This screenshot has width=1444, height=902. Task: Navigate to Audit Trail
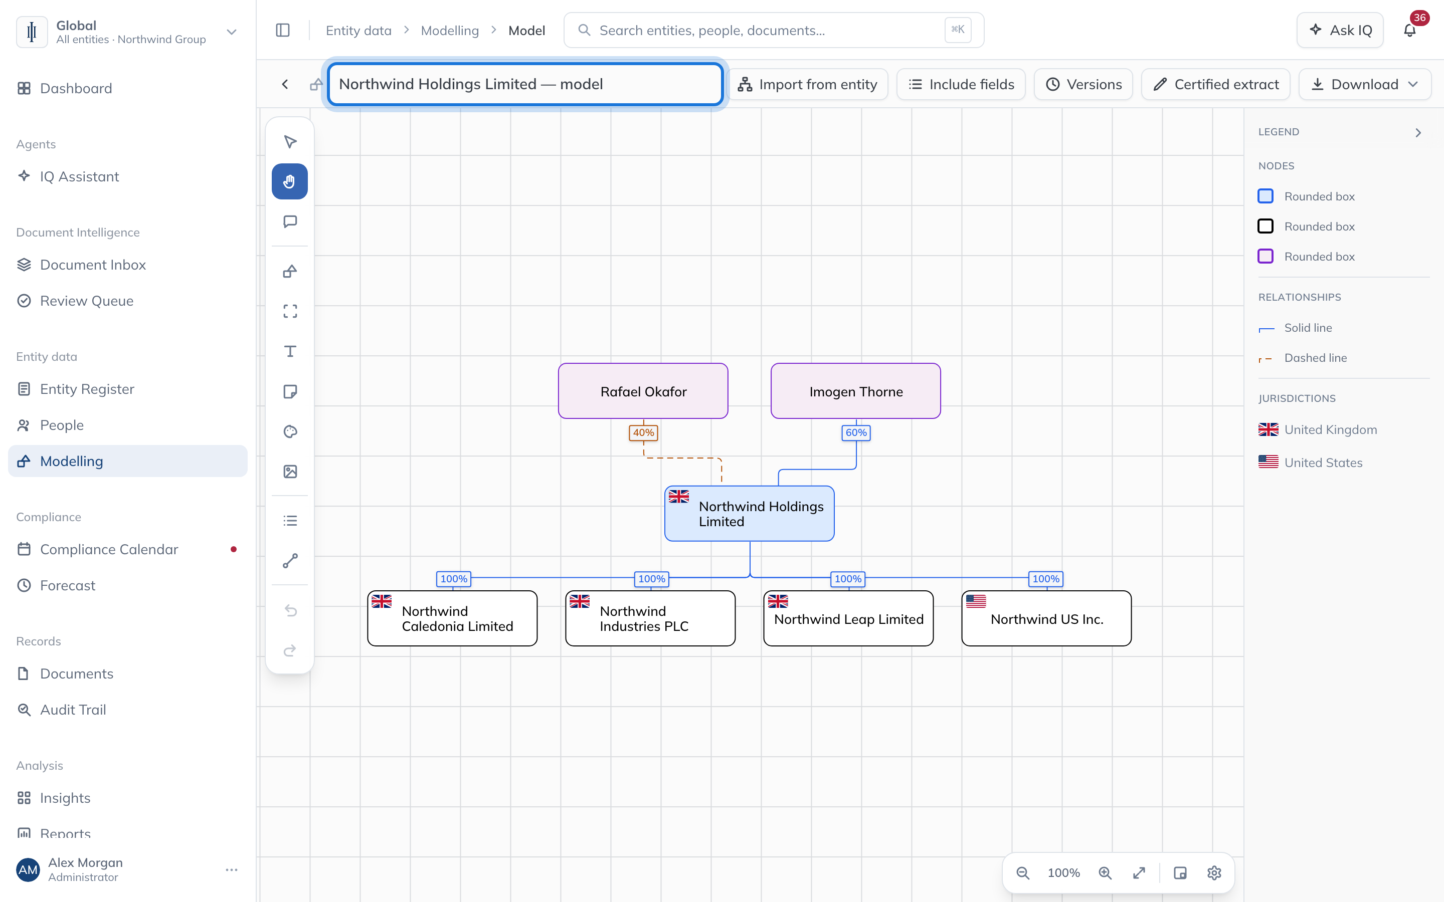128,710
